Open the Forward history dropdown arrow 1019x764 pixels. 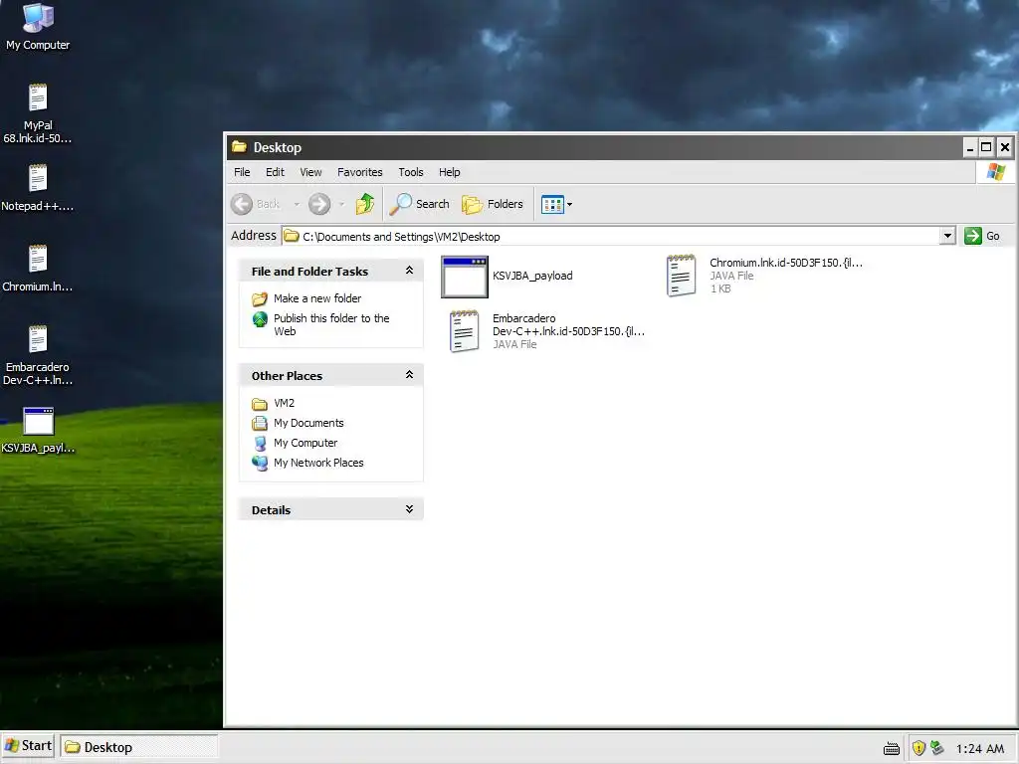click(x=342, y=205)
